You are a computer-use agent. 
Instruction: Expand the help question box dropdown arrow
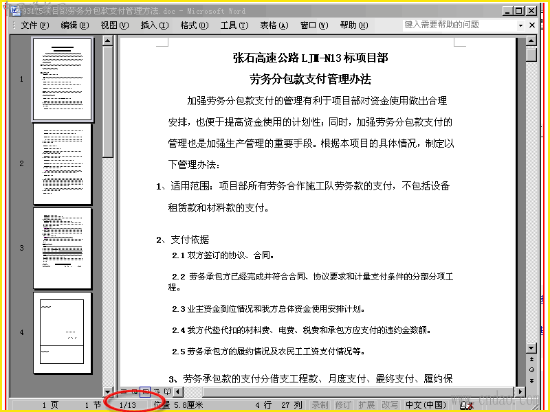[521, 25]
